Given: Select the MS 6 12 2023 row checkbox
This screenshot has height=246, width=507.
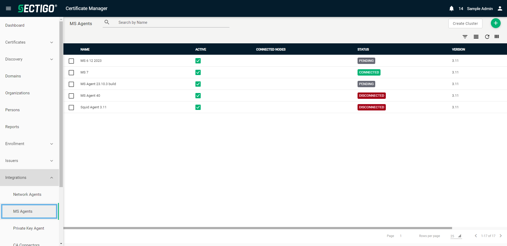Looking at the screenshot, I should (x=71, y=61).
